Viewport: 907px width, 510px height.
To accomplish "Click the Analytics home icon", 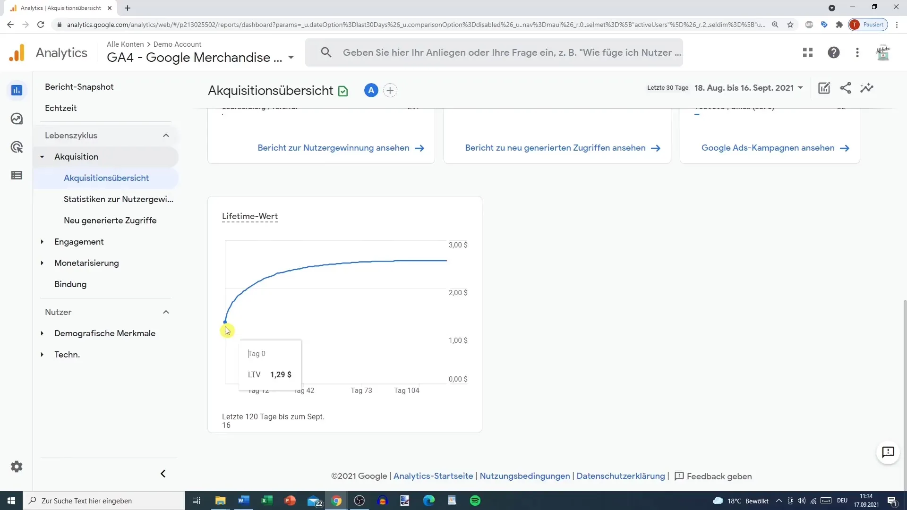I will pyautogui.click(x=17, y=52).
